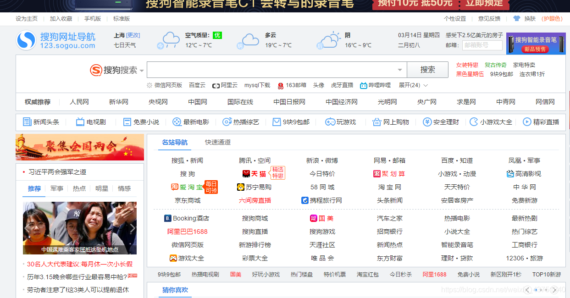Open the Booking酒店 link
570x298 pixels.
[x=187, y=218]
